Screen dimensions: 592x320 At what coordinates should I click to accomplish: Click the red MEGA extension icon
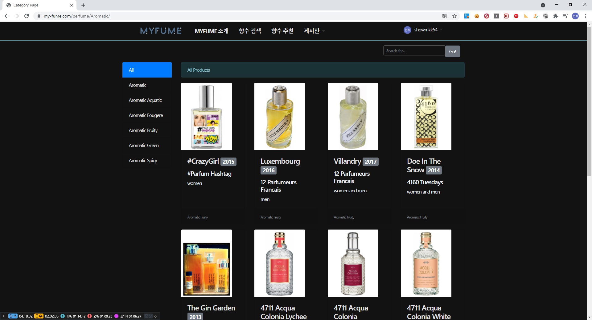point(516,16)
